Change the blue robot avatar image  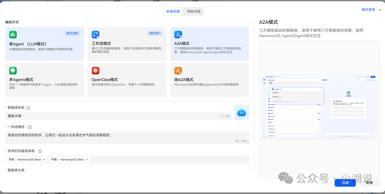tap(242, 113)
